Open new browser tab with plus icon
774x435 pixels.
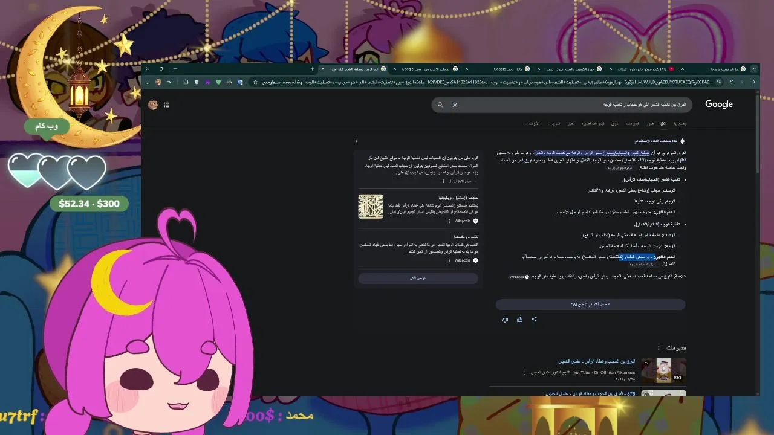pos(312,69)
